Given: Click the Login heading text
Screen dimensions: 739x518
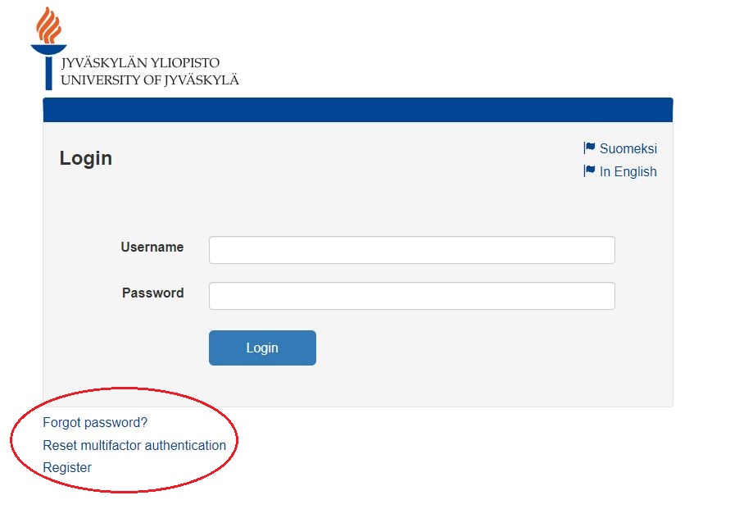Looking at the screenshot, I should click(x=86, y=158).
